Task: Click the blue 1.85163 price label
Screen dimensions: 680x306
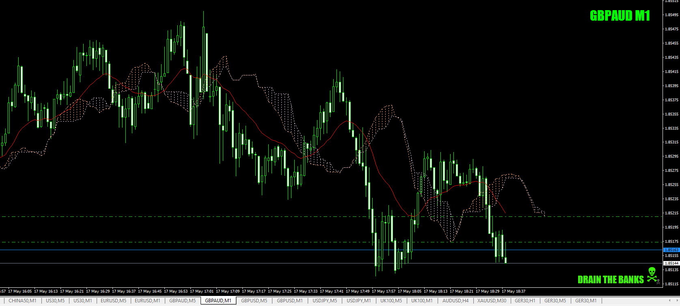Action: pos(671,250)
